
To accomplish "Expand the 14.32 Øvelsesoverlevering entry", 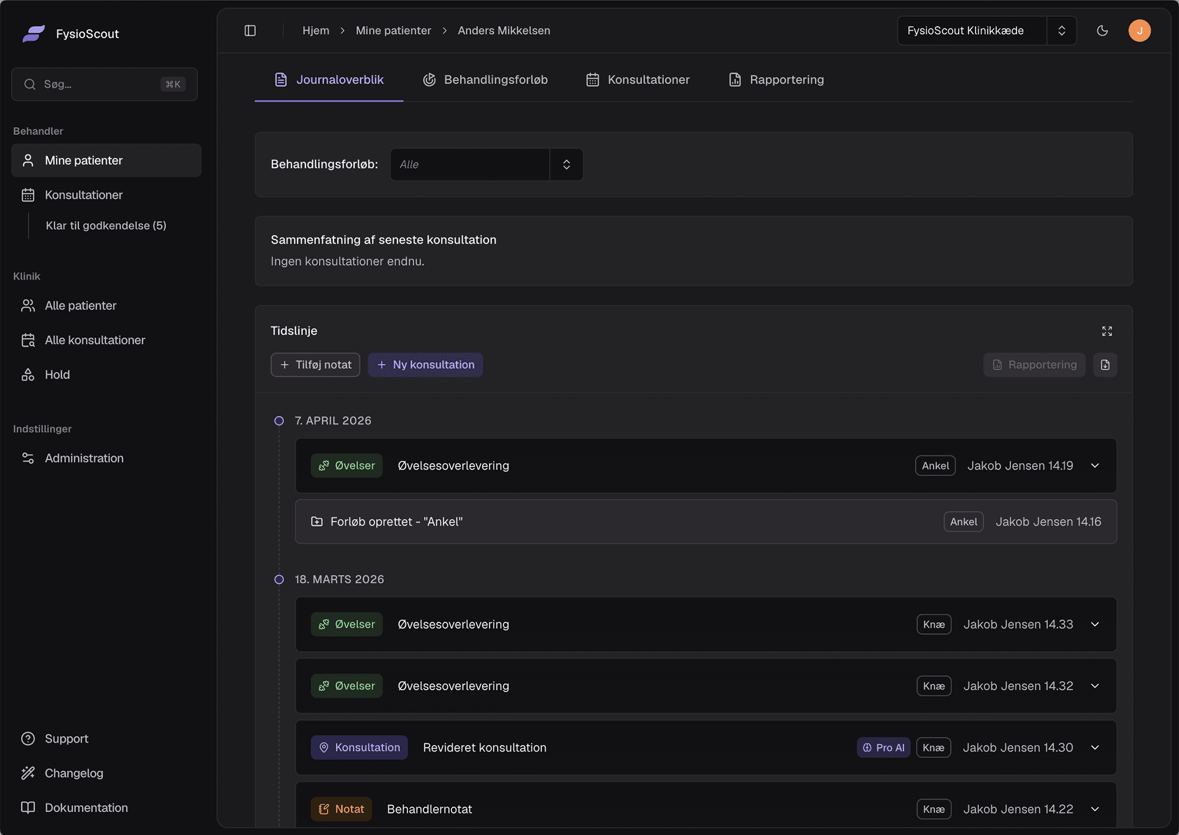I will pos(1095,686).
